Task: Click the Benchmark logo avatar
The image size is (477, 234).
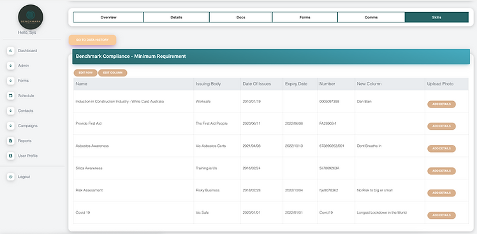Action: 31,17
